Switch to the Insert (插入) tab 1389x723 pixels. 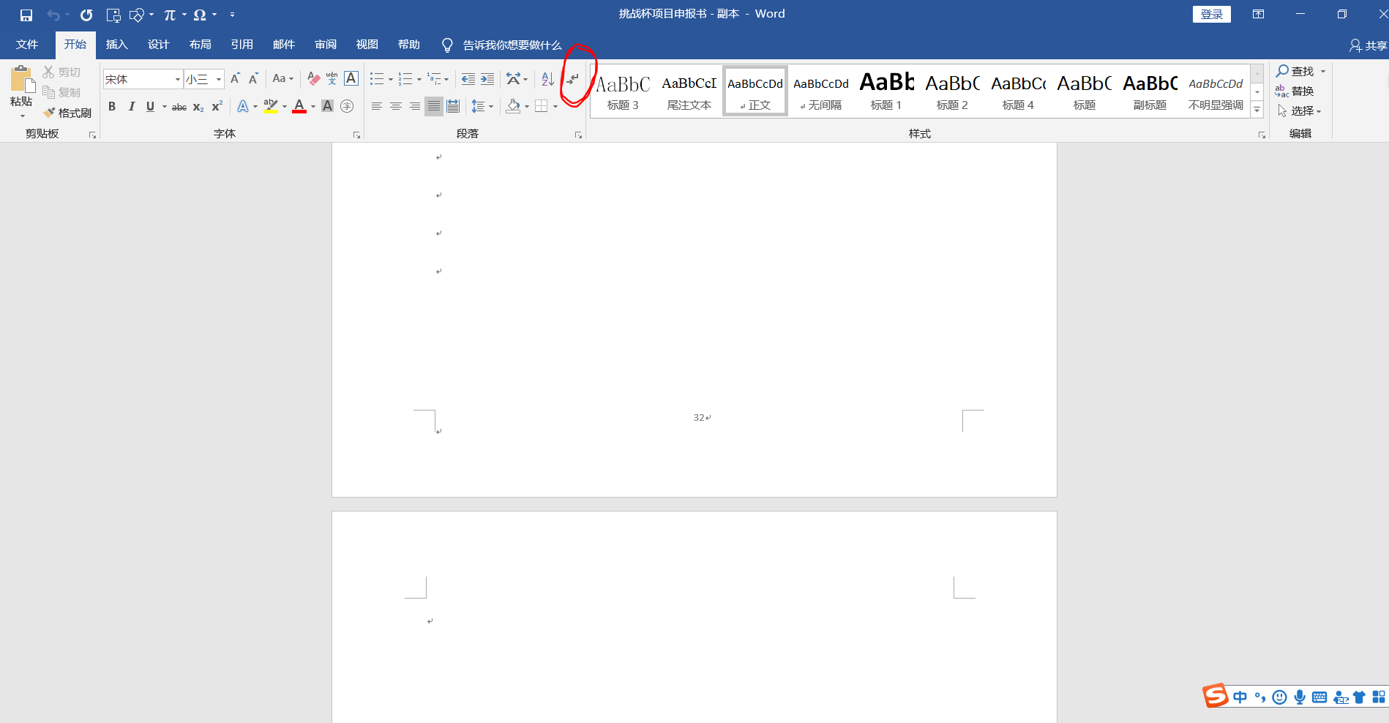[117, 45]
